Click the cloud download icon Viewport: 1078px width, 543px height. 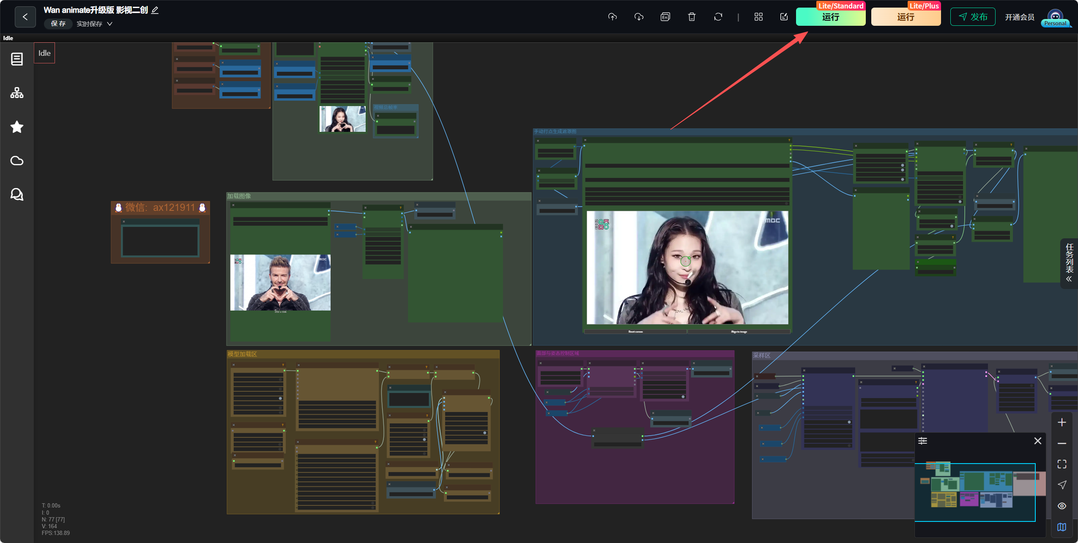click(x=639, y=17)
